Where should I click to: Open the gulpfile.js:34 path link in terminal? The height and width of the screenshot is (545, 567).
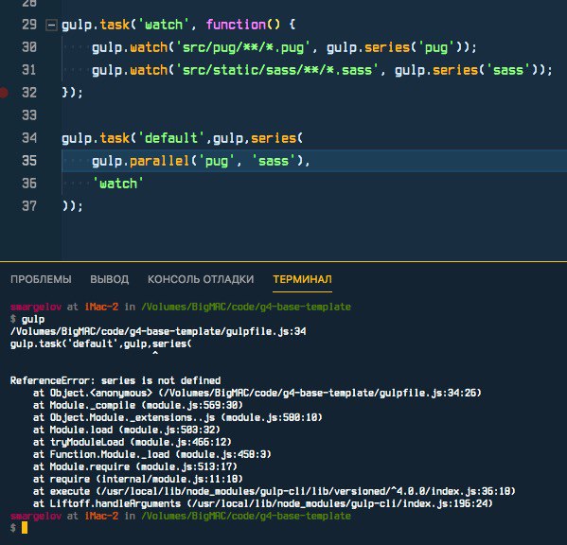(158, 331)
